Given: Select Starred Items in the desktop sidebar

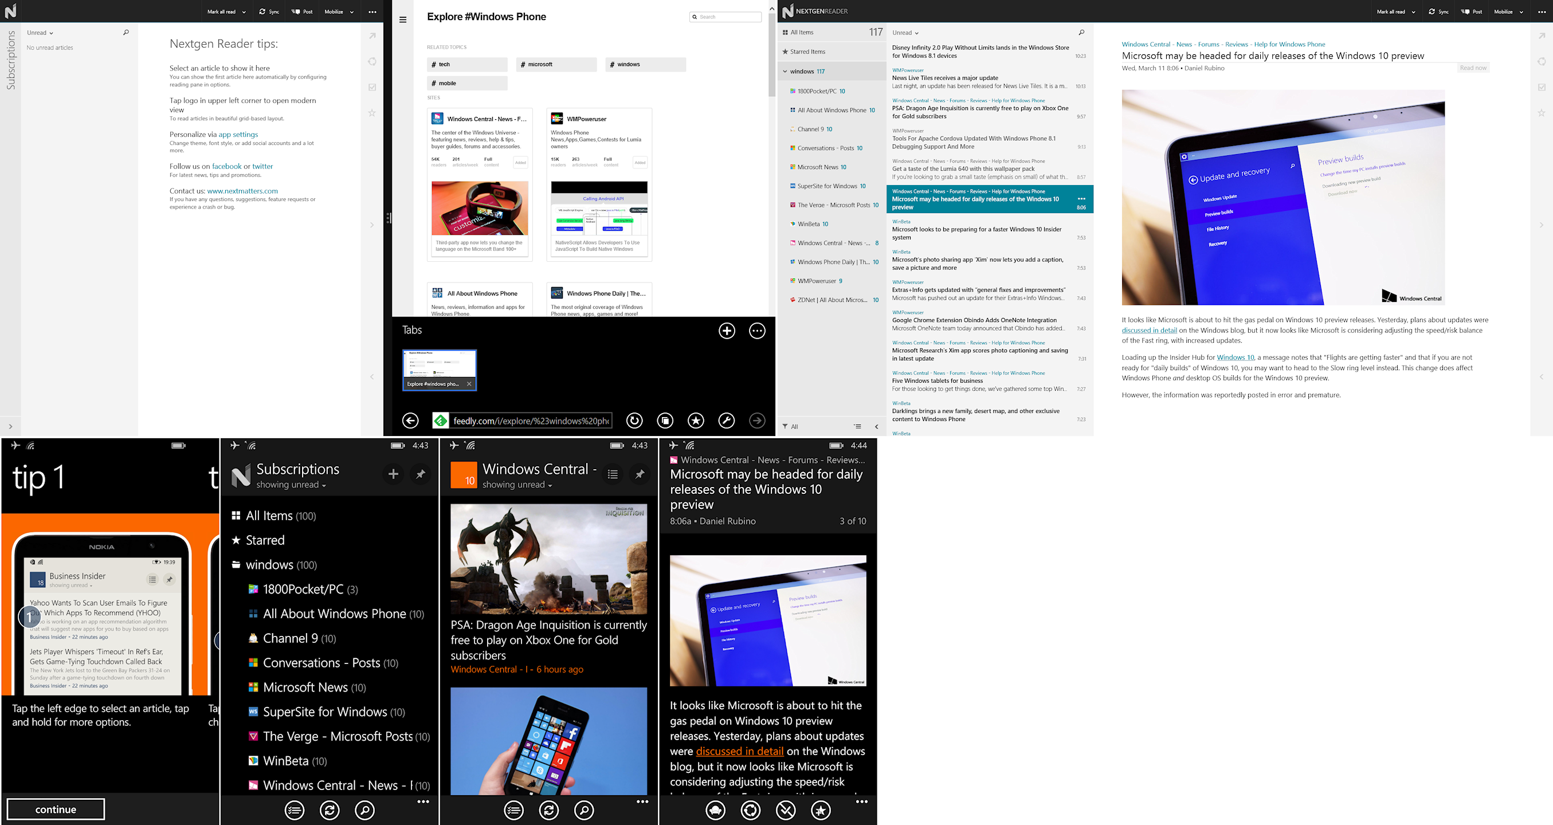Looking at the screenshot, I should pyautogui.click(x=807, y=52).
